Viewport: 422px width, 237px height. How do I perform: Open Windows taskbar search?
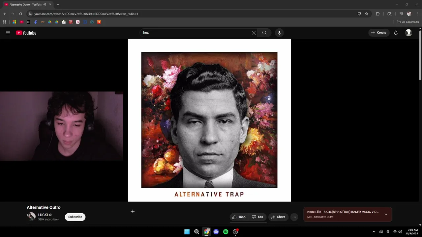coord(197,232)
